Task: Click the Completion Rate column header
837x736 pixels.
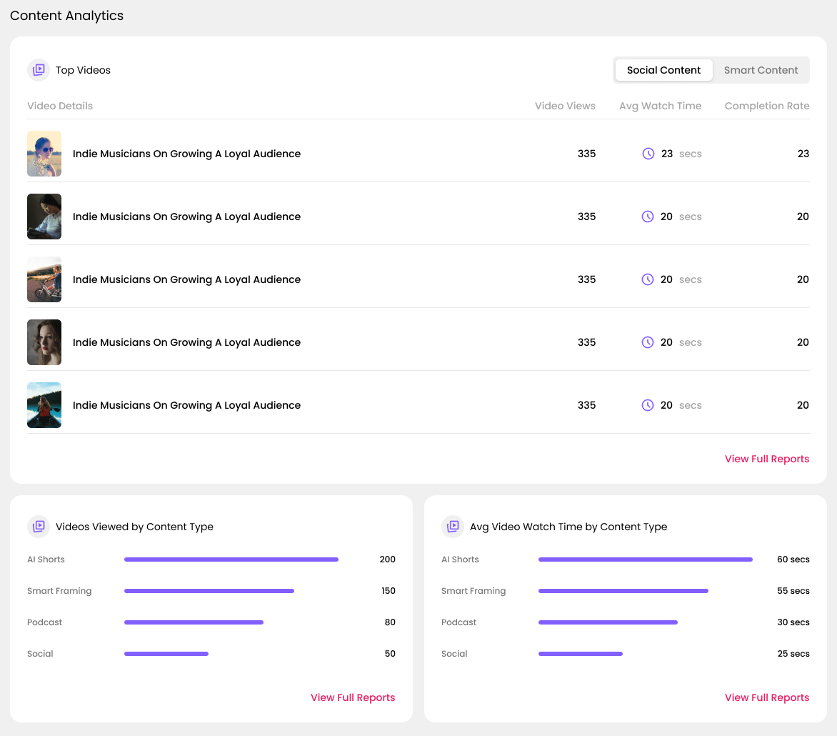Action: click(766, 106)
